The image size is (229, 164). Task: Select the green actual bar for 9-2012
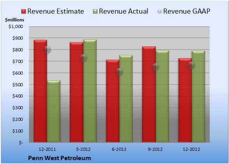162,96
